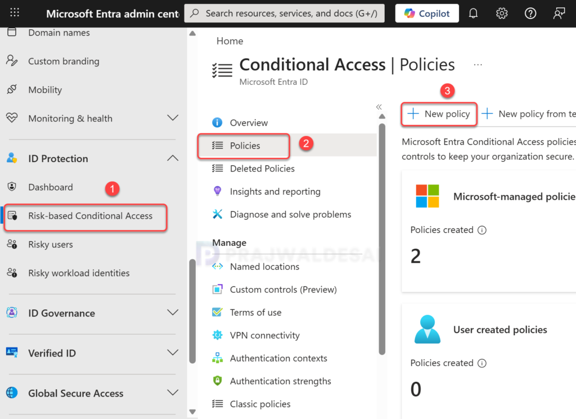Open the help question mark icon

point(530,13)
